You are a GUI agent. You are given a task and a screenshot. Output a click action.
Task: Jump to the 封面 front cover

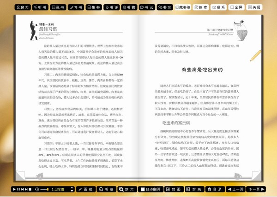(174, 189)
